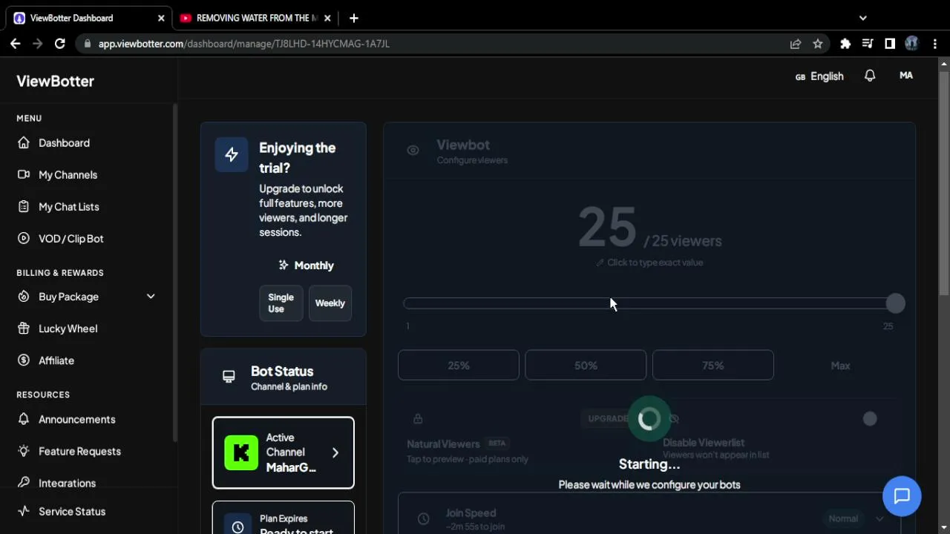Click the Feature Requests lightbulb icon
This screenshot has height=534, width=950.
pos(24,451)
